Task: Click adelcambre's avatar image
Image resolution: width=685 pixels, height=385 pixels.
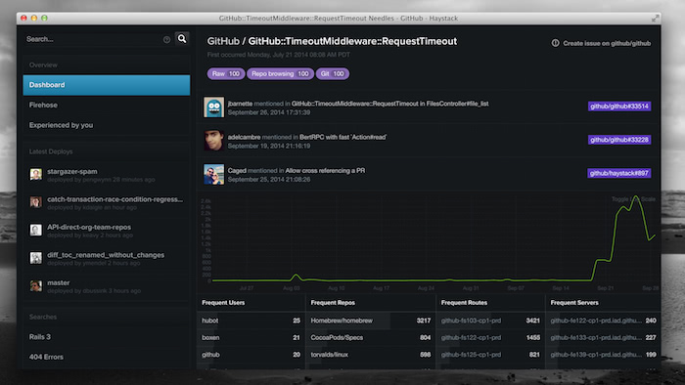Action: coord(213,141)
